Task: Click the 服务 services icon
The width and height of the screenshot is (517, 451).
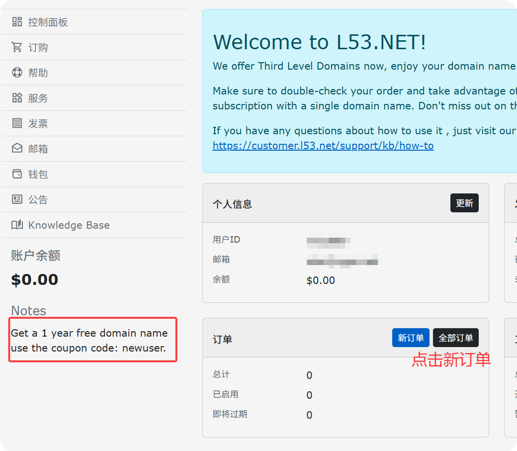Action: [16, 98]
